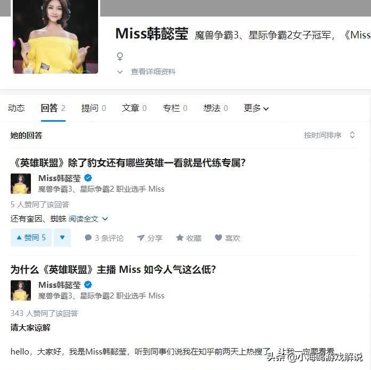Viewport: 371px width, 370px height.
Task: Click the small avatar beside first answer
Action: pyautogui.click(x=21, y=184)
